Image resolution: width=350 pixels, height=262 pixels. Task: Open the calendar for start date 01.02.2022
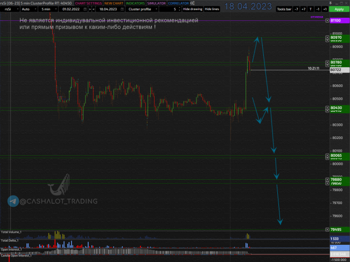point(85,9)
